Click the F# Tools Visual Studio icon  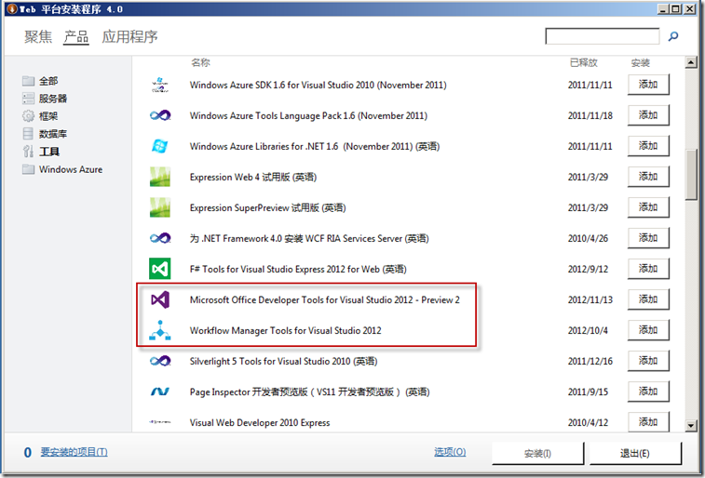pyautogui.click(x=160, y=269)
